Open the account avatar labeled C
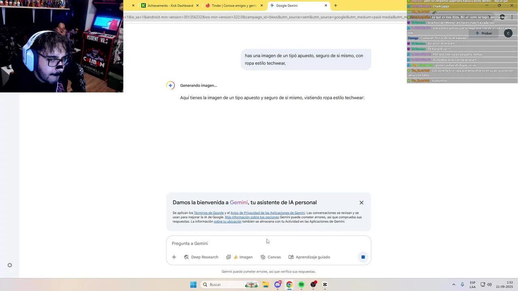The width and height of the screenshot is (518, 291). tap(508, 34)
